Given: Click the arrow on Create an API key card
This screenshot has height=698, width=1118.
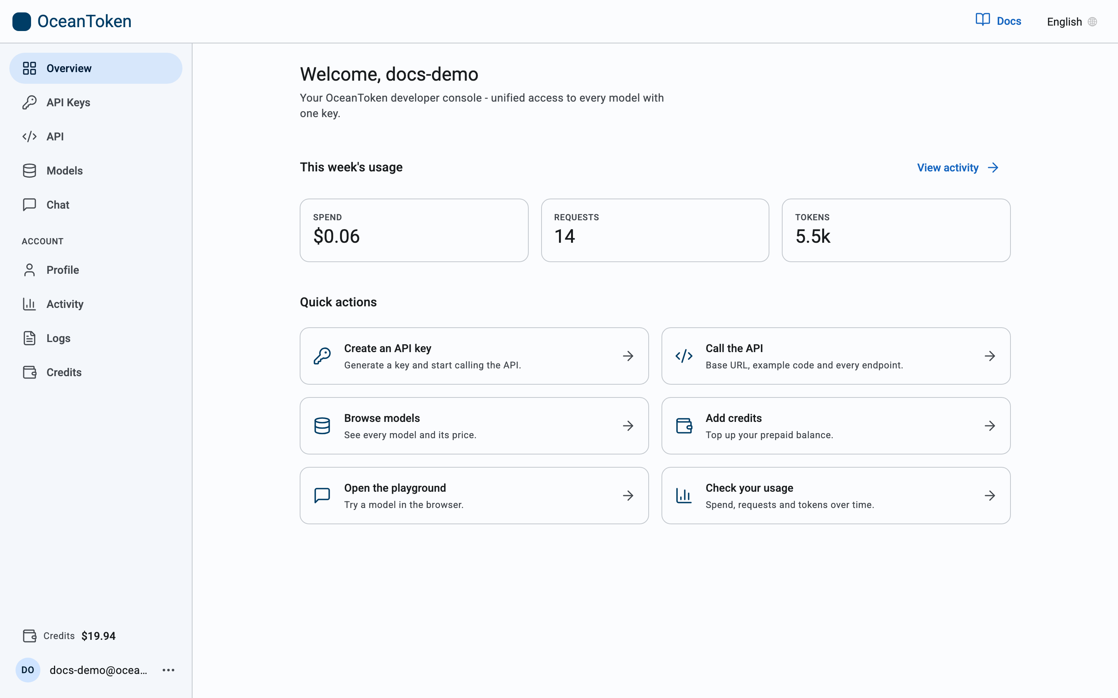Looking at the screenshot, I should [628, 356].
